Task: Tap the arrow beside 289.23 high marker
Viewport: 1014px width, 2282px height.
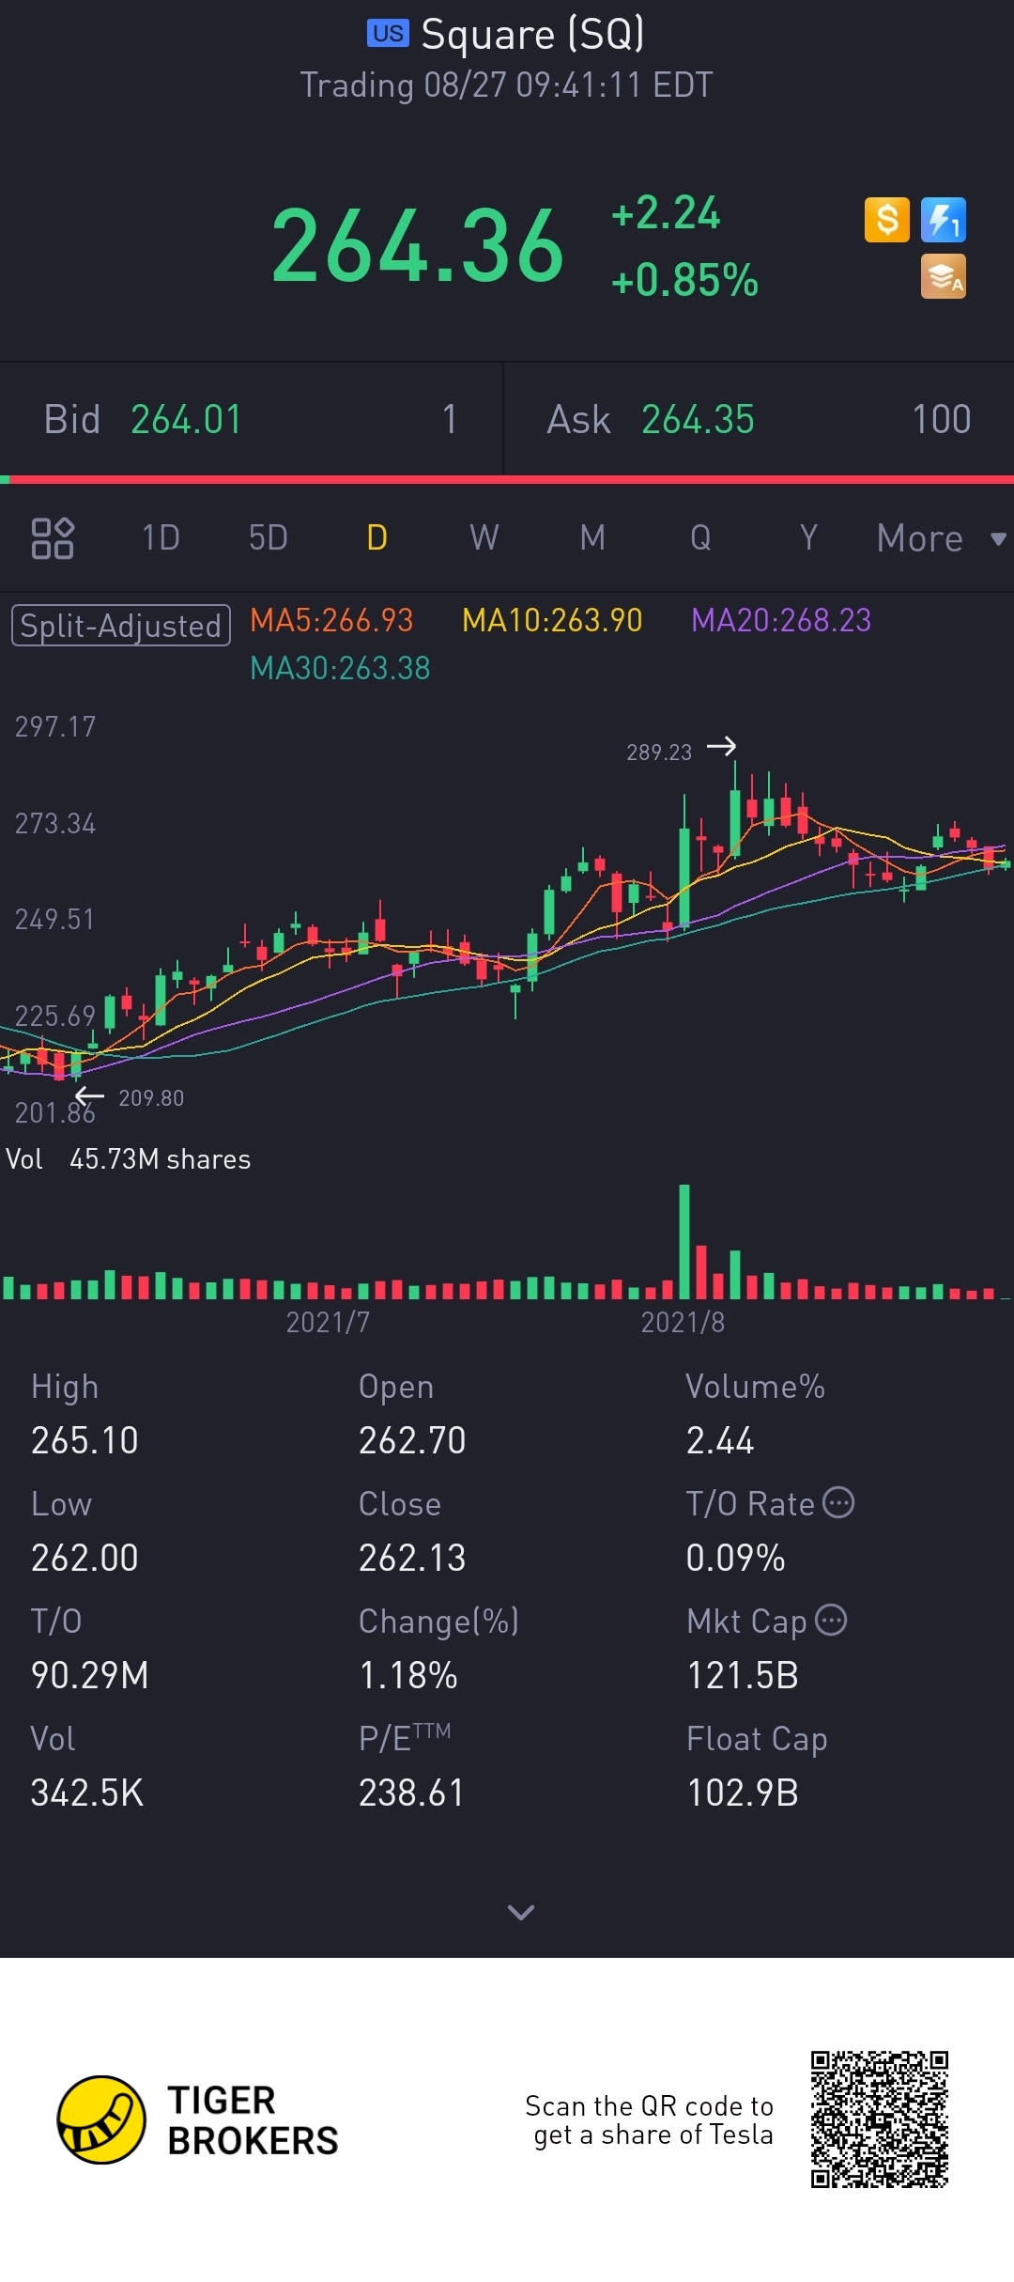Action: tap(721, 747)
